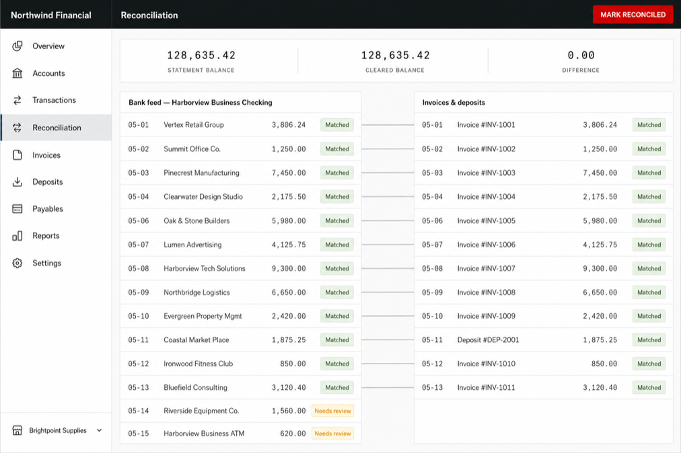The height and width of the screenshot is (453, 681).
Task: Click Bank feed — Harborview Business Checking heading
Action: [201, 102]
